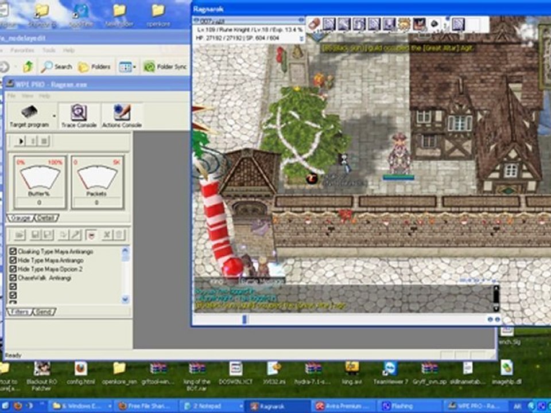The height and width of the screenshot is (413, 551).
Task: Click second skill slot in Ragnarok hotbar
Action: (329, 24)
